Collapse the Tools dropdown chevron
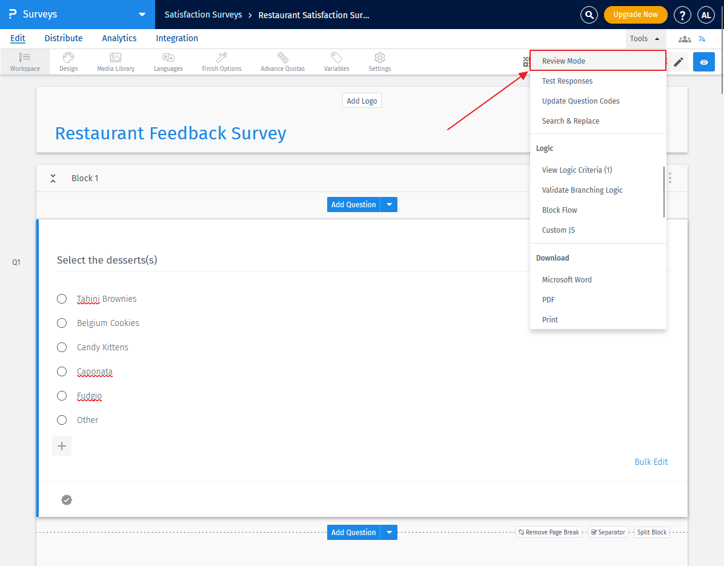 (657, 38)
